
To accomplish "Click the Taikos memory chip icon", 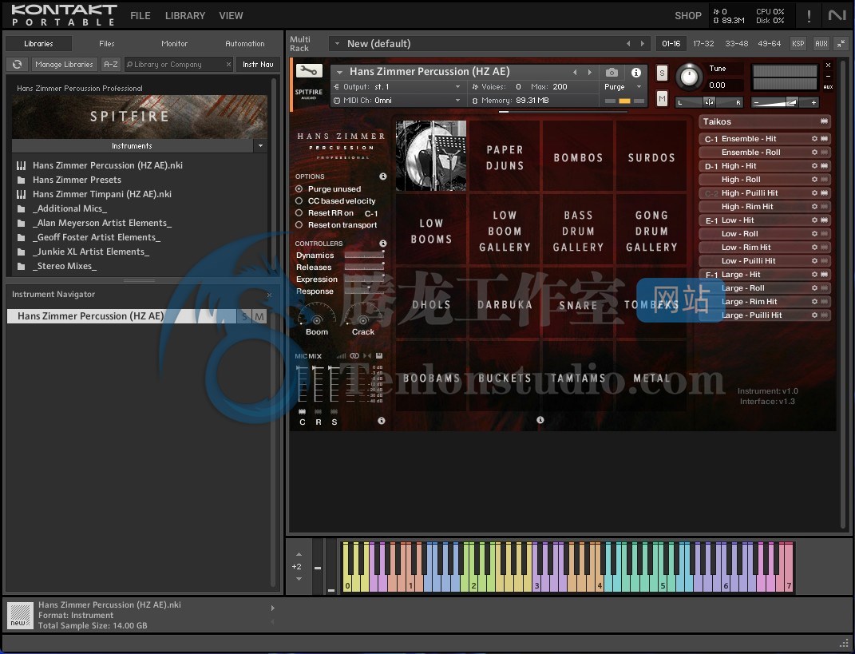I will [x=825, y=121].
